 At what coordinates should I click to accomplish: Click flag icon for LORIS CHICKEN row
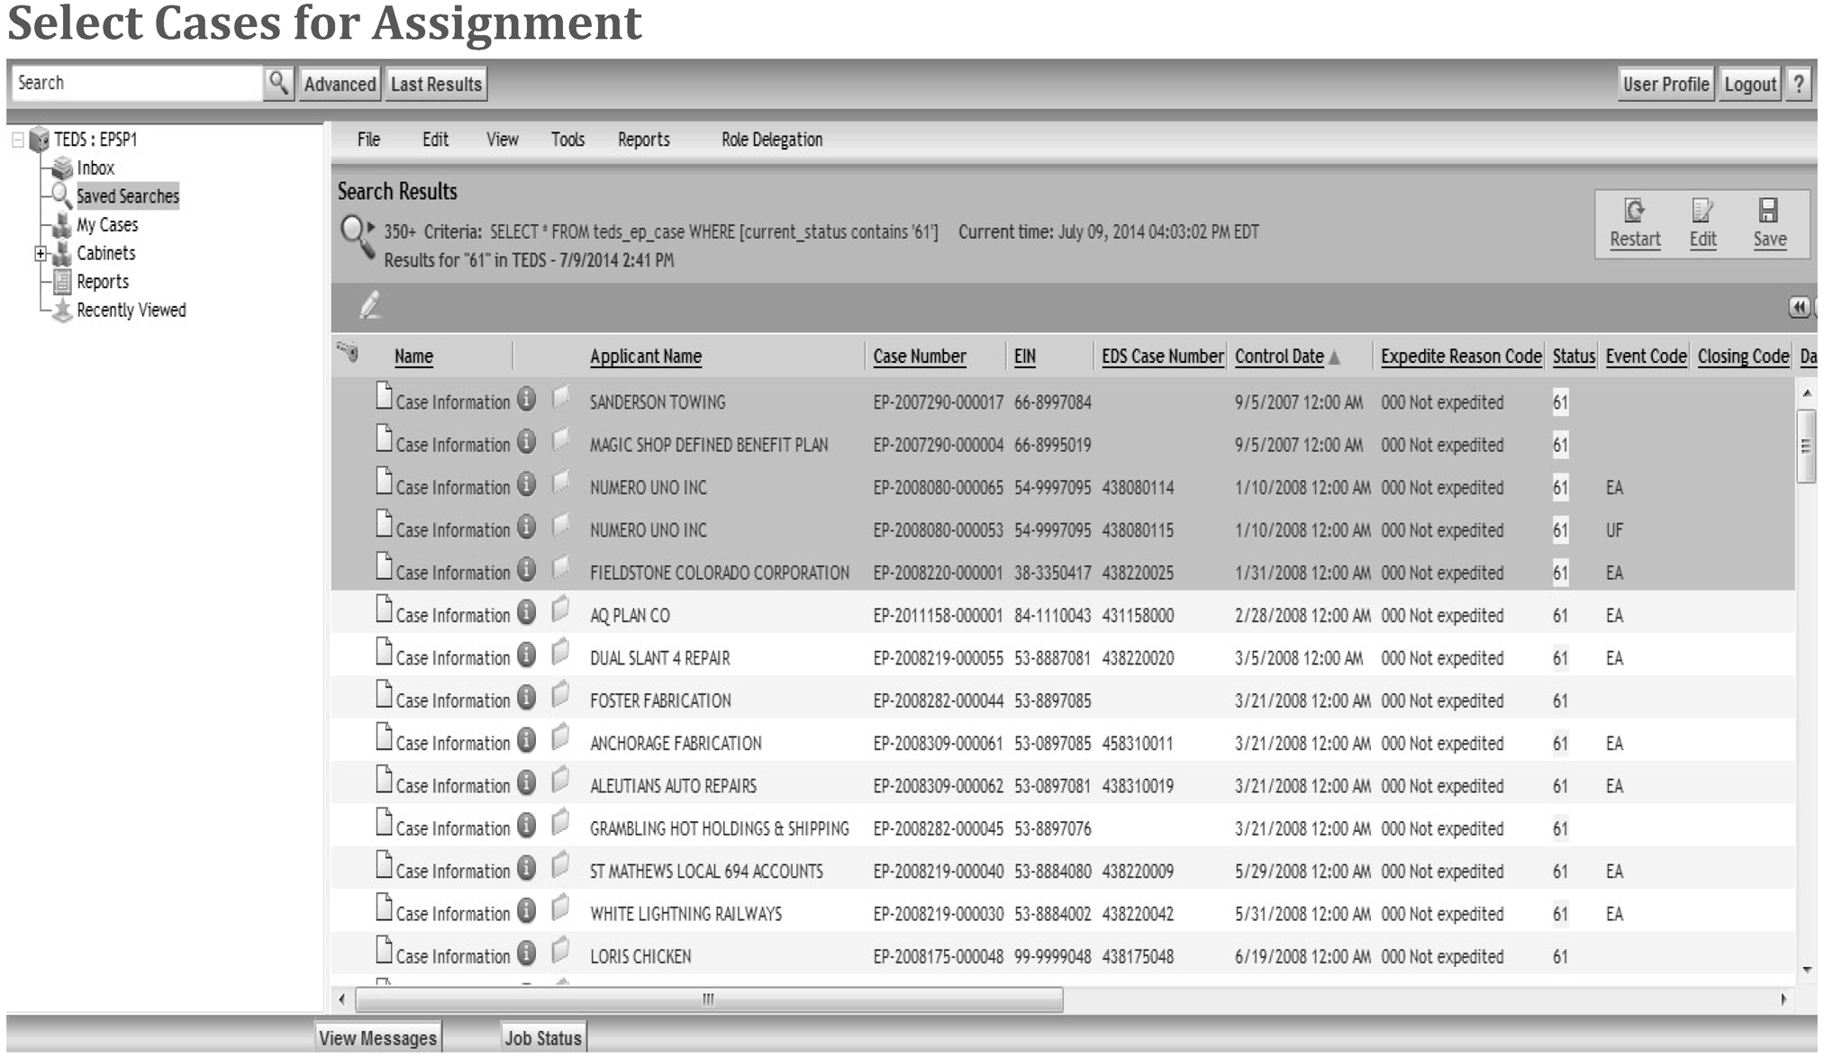click(x=560, y=951)
